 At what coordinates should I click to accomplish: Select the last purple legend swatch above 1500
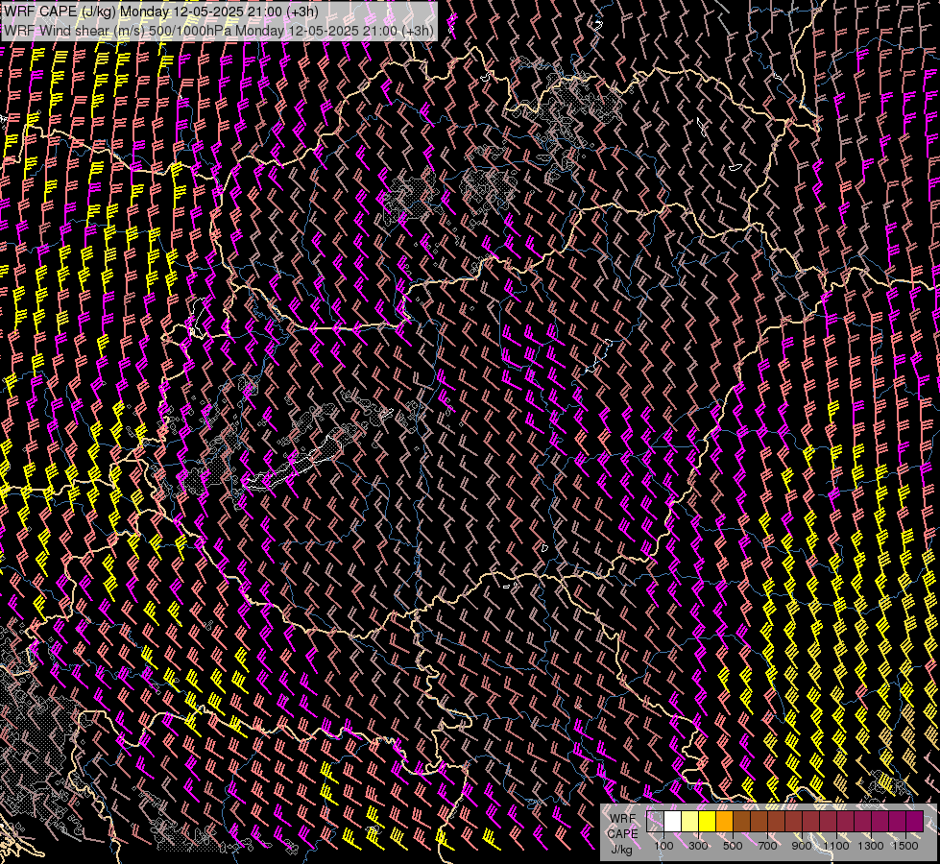click(x=915, y=821)
